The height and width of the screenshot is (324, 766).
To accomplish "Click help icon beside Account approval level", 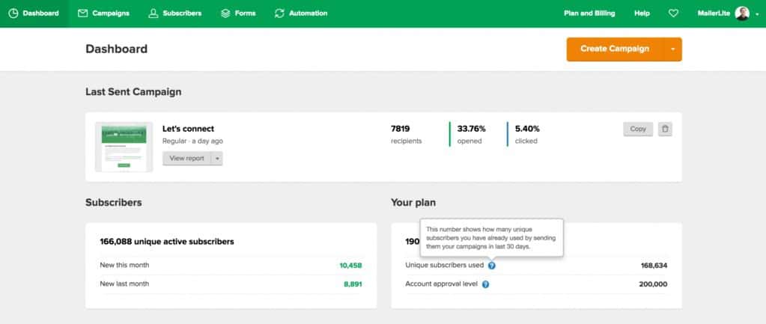I will [486, 284].
